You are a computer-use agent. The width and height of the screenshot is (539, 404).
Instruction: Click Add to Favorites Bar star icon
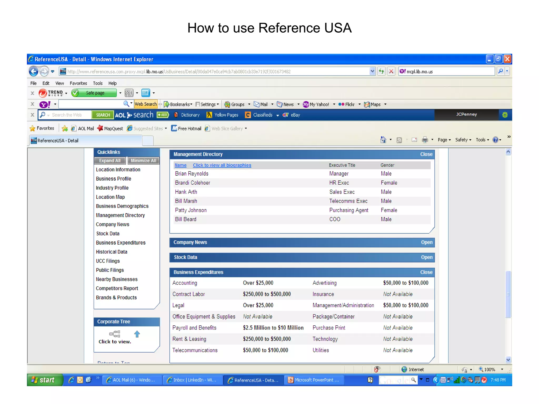tap(65, 128)
